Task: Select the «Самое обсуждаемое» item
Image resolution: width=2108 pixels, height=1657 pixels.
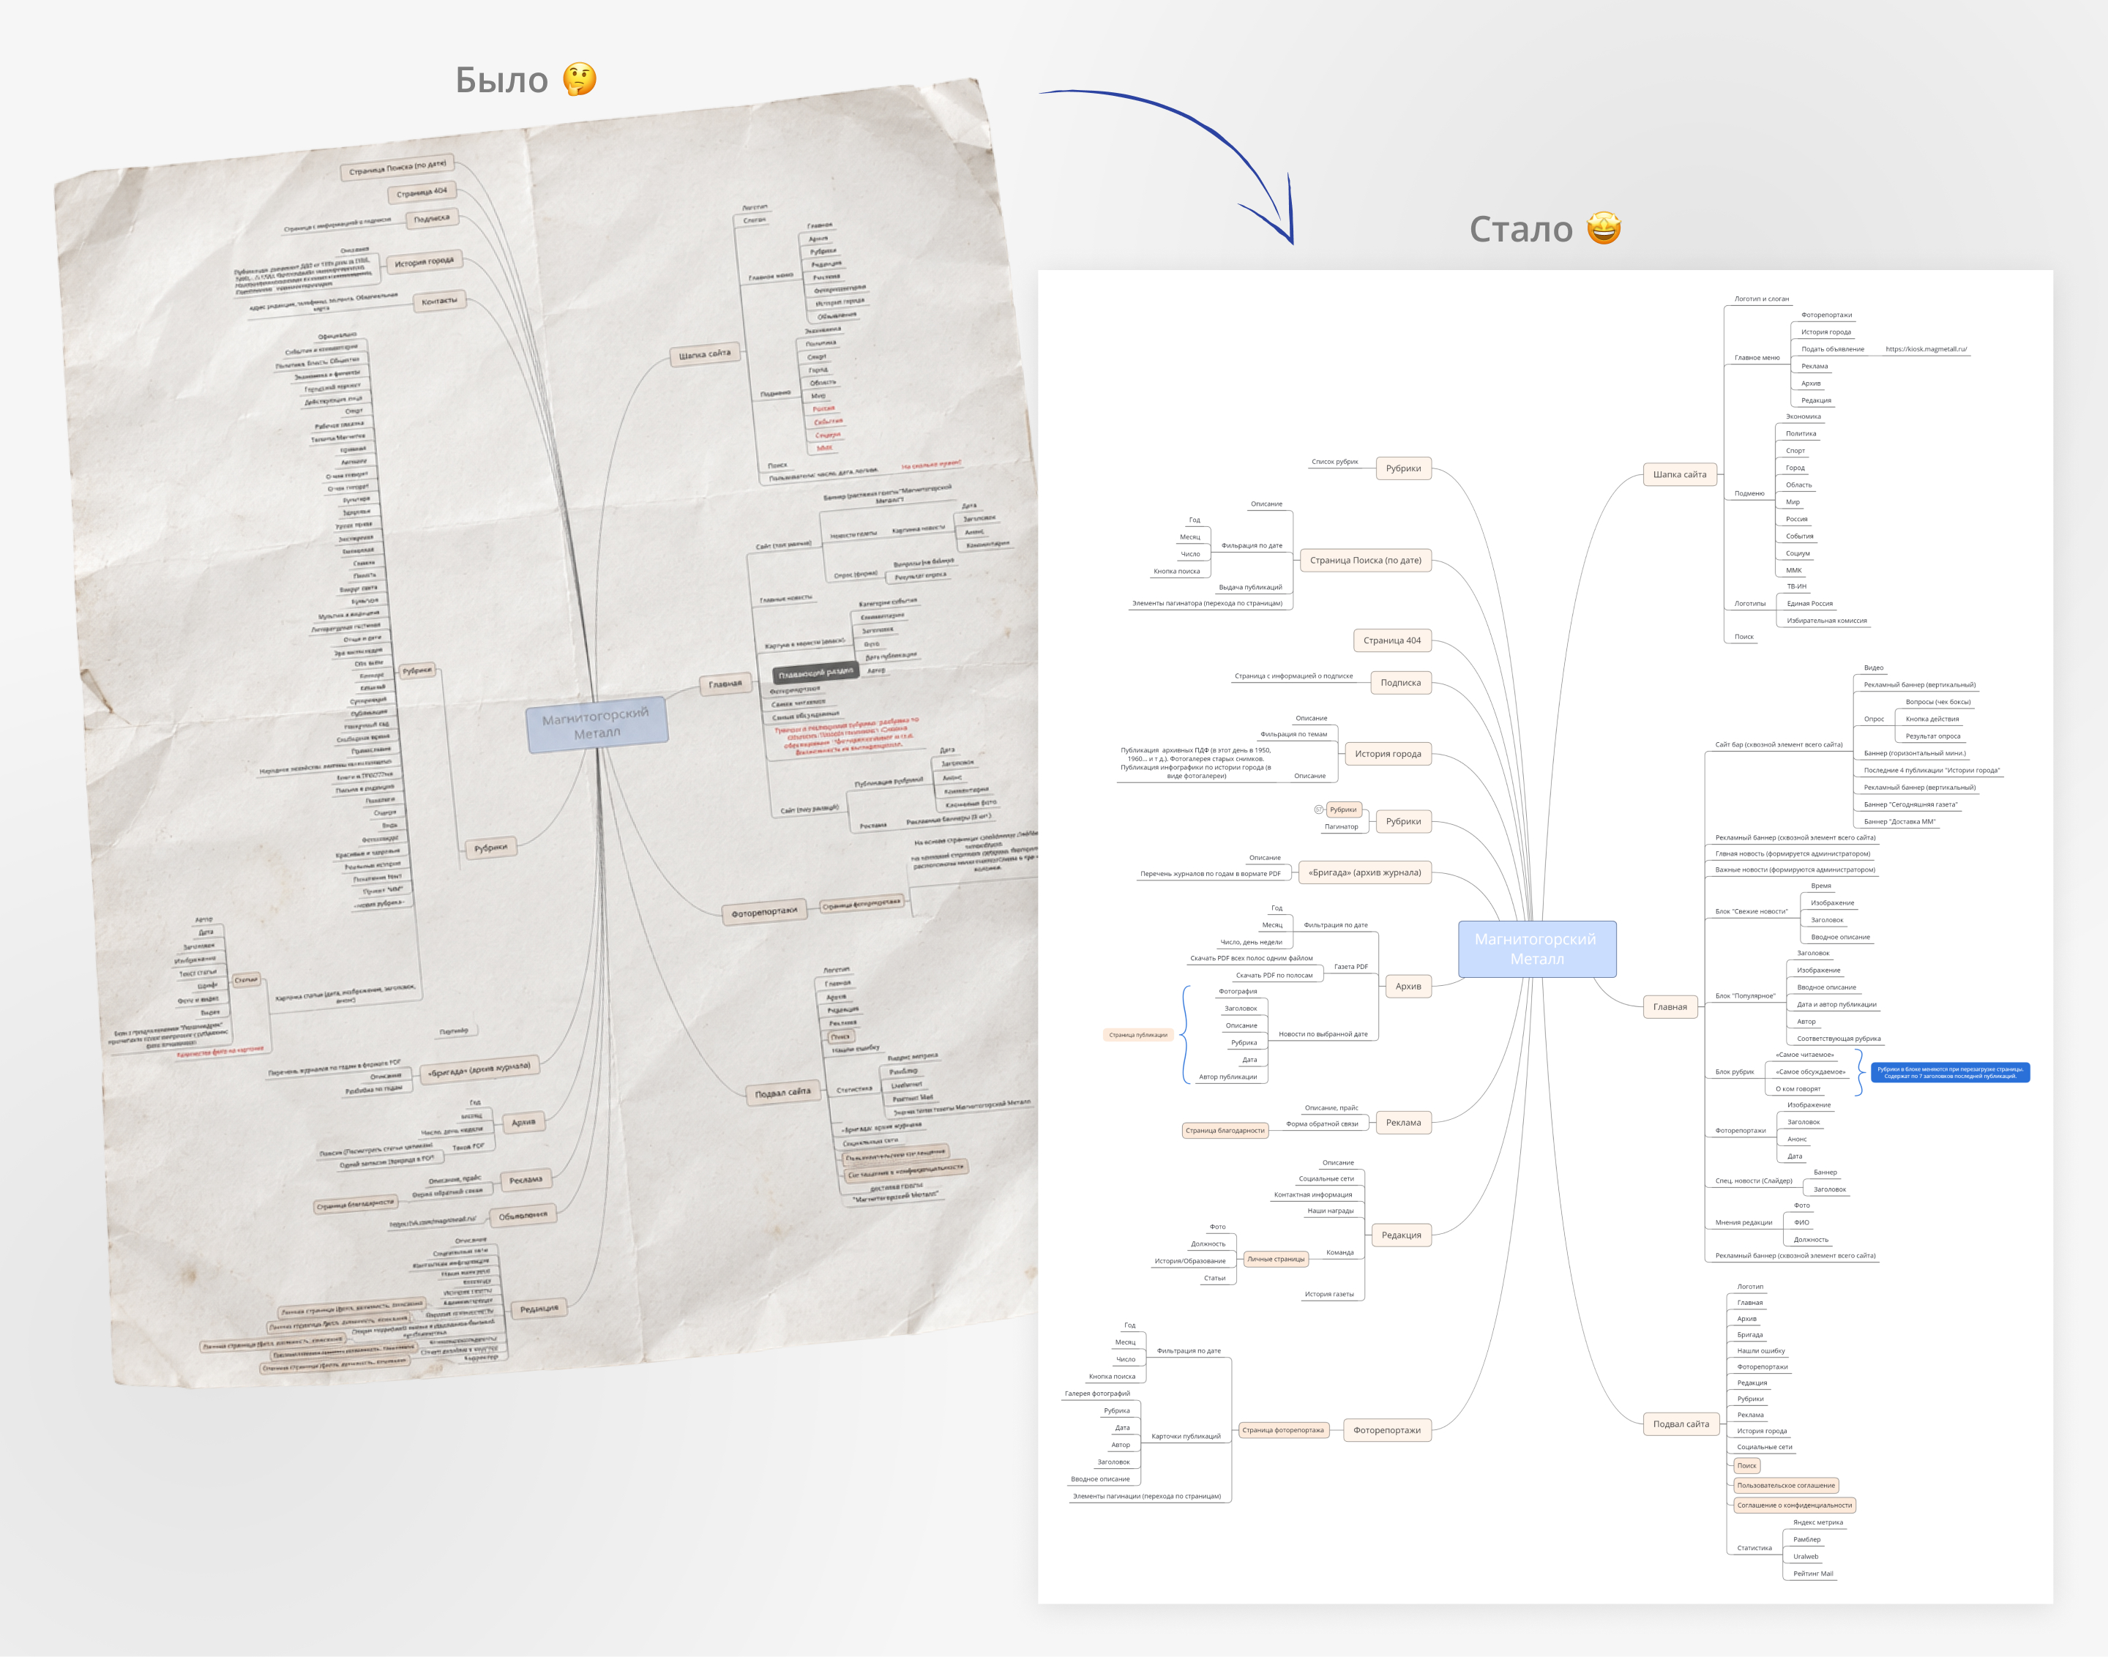Action: point(1810,1072)
